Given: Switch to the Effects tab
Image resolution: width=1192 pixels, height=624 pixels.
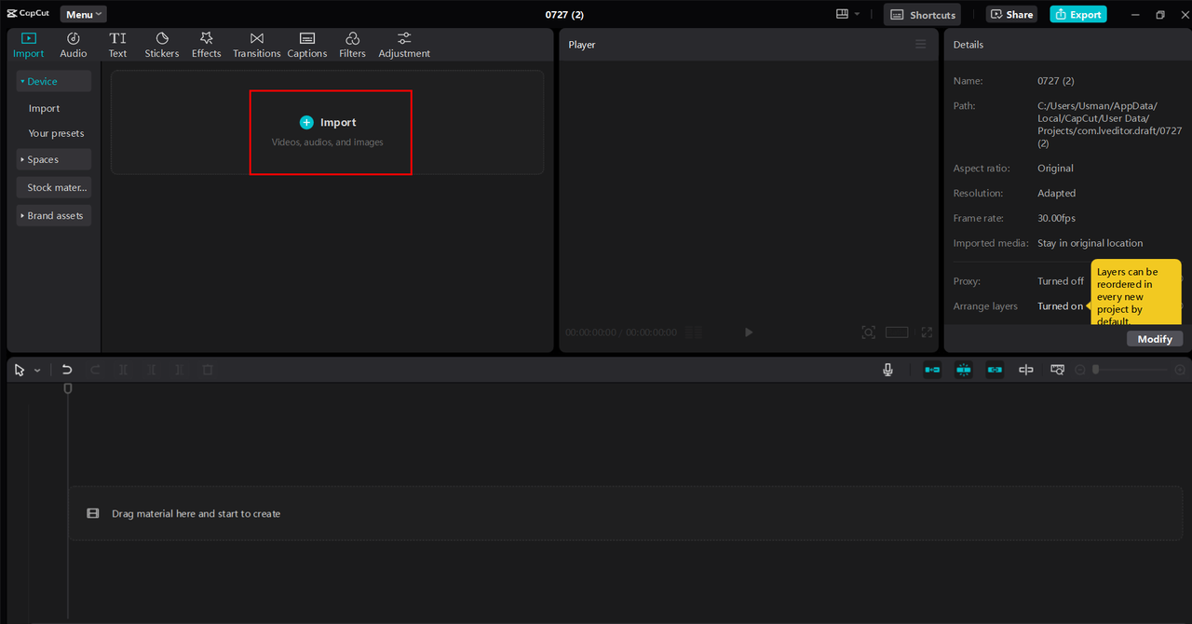Looking at the screenshot, I should click(x=207, y=45).
